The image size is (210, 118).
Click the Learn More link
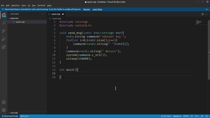(x=97, y=10)
